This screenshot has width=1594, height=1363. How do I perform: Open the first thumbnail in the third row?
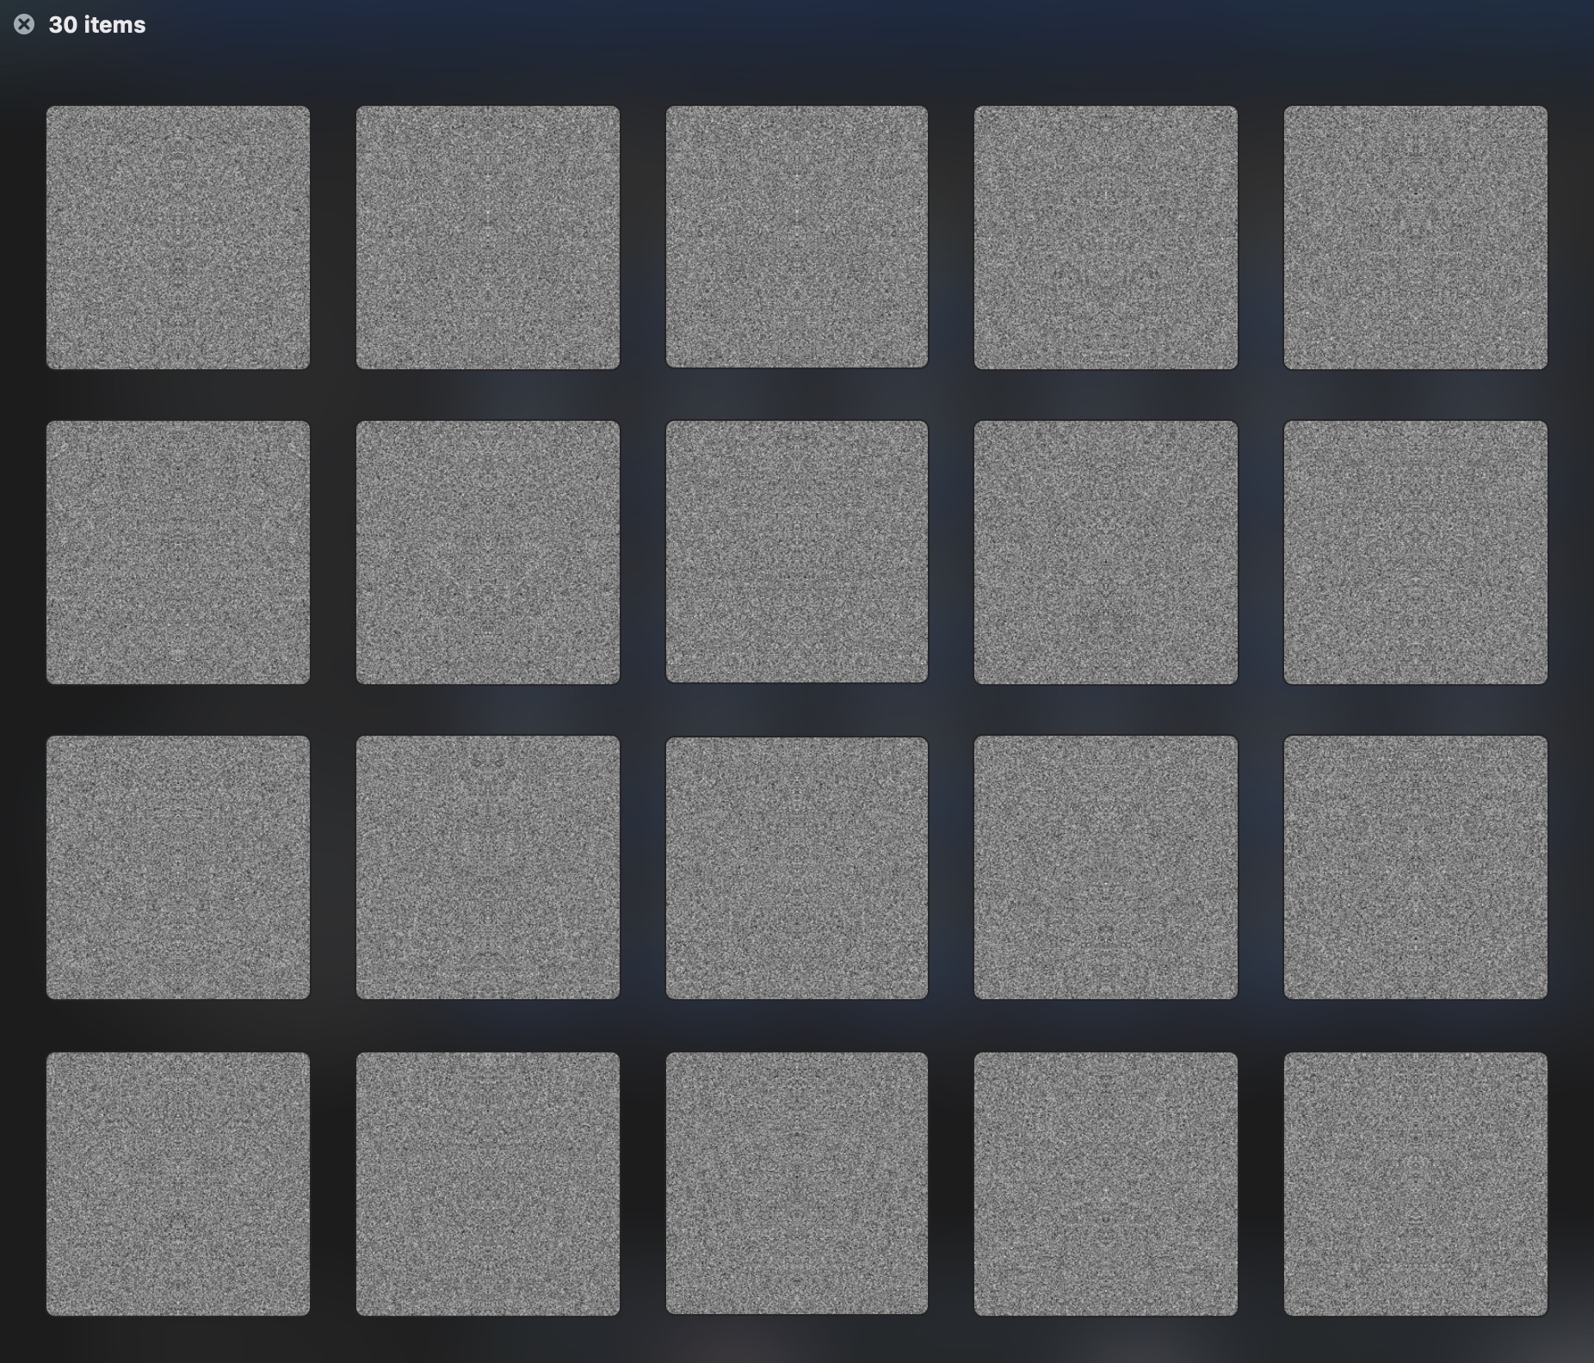[178, 867]
